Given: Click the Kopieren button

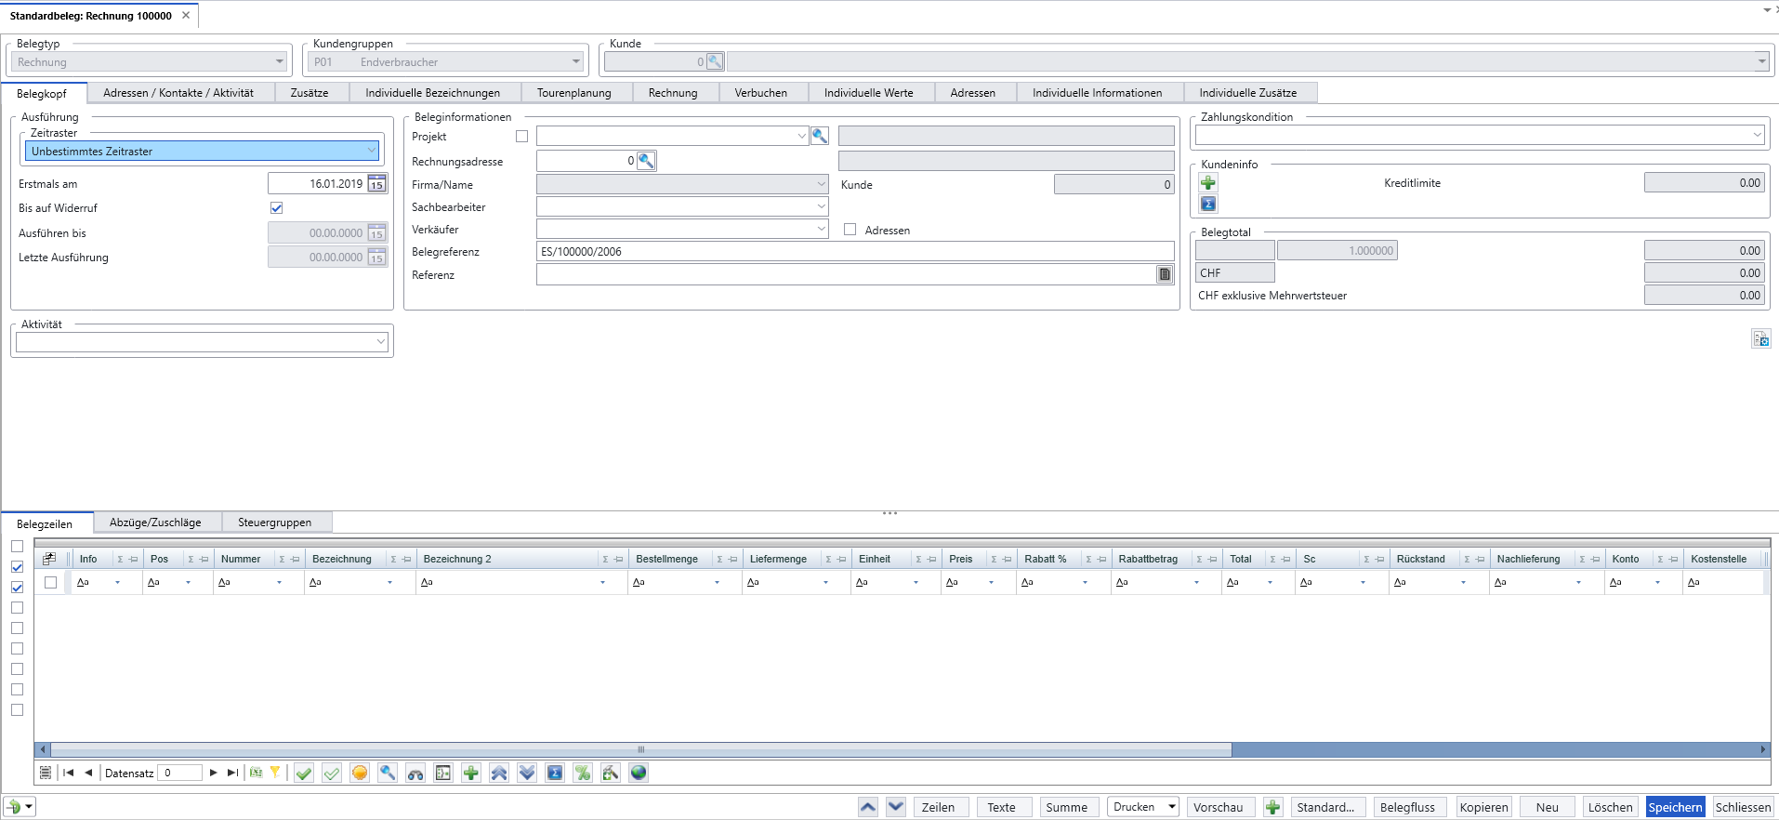Looking at the screenshot, I should (1484, 807).
